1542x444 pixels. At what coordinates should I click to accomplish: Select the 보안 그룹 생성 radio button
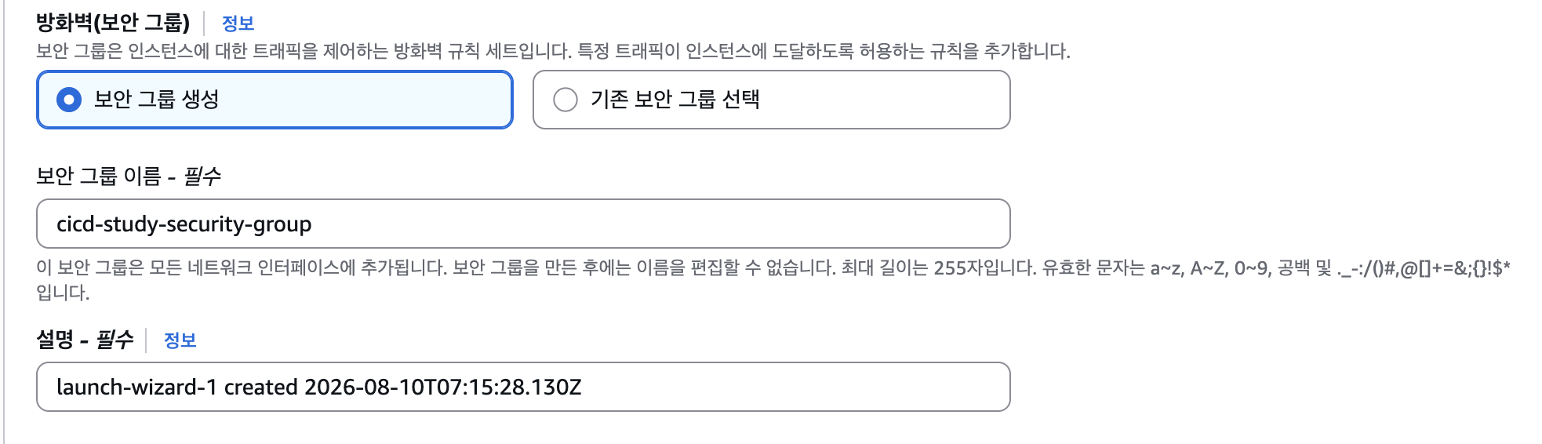(x=69, y=100)
